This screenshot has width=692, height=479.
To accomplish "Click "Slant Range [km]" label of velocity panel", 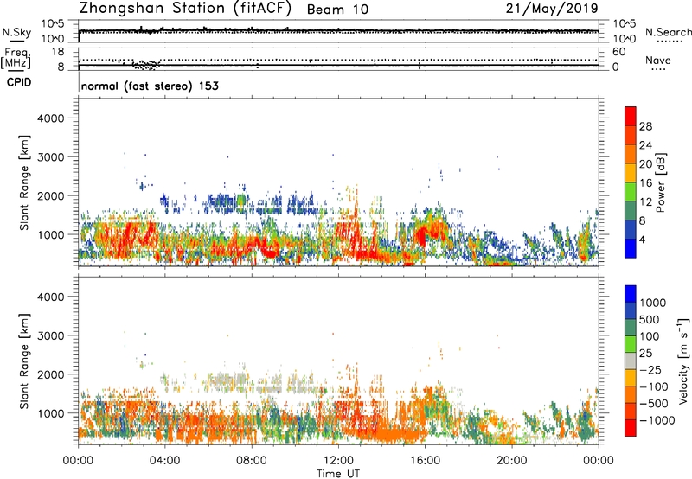I will coord(24,361).
